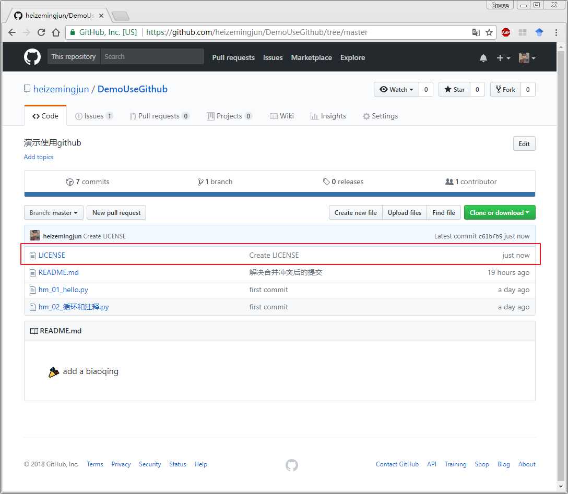
Task: Click the Upload files button
Action: (405, 212)
